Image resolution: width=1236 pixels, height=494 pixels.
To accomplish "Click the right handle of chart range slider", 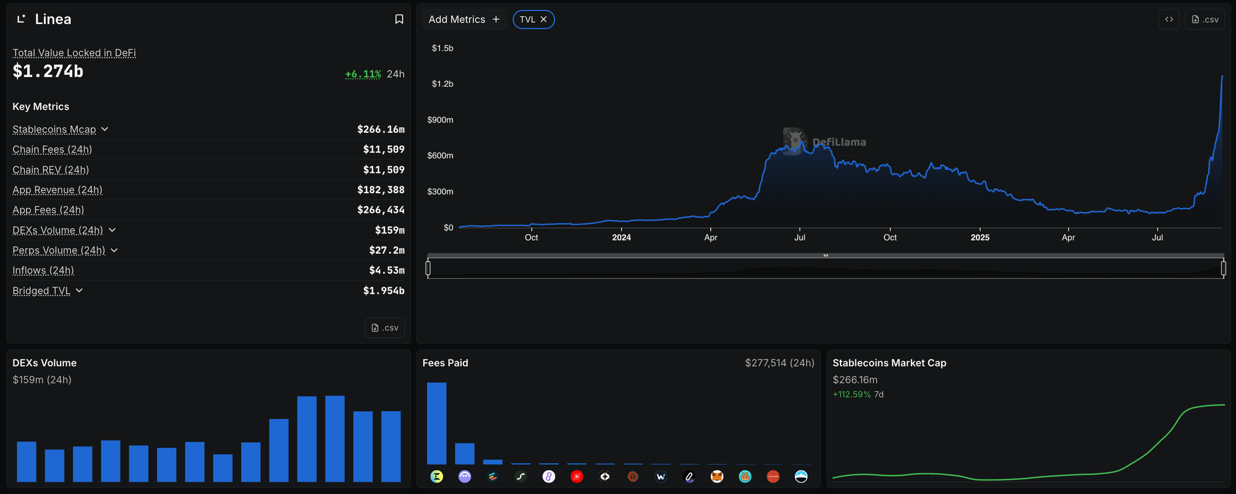I will pos(1224,268).
